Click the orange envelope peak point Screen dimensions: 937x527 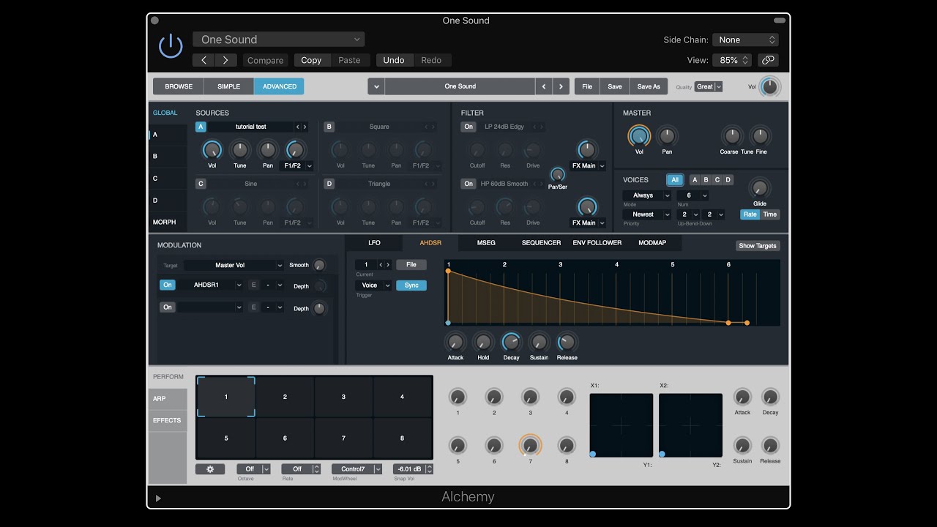[448, 272]
